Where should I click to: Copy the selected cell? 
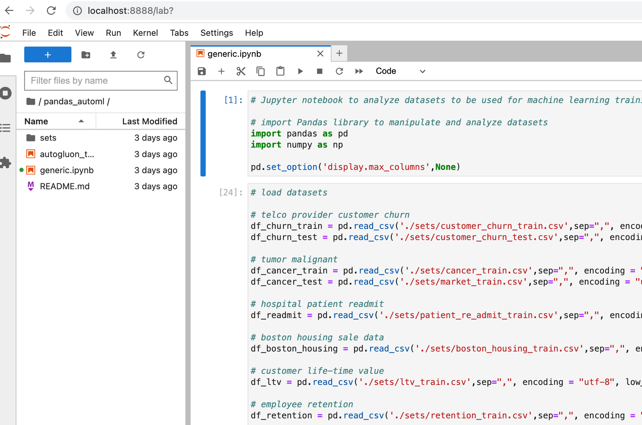point(260,71)
